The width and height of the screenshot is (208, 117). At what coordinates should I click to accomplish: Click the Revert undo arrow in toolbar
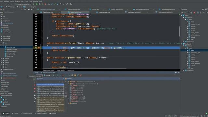64,4
